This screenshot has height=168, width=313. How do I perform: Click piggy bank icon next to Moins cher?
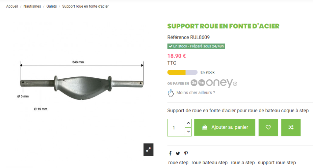(171, 93)
